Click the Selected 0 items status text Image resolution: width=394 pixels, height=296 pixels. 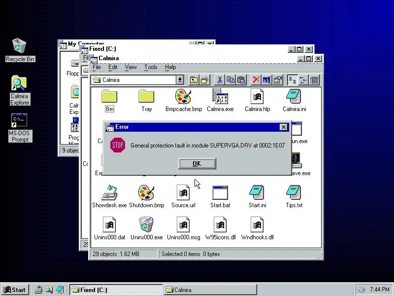click(191, 254)
